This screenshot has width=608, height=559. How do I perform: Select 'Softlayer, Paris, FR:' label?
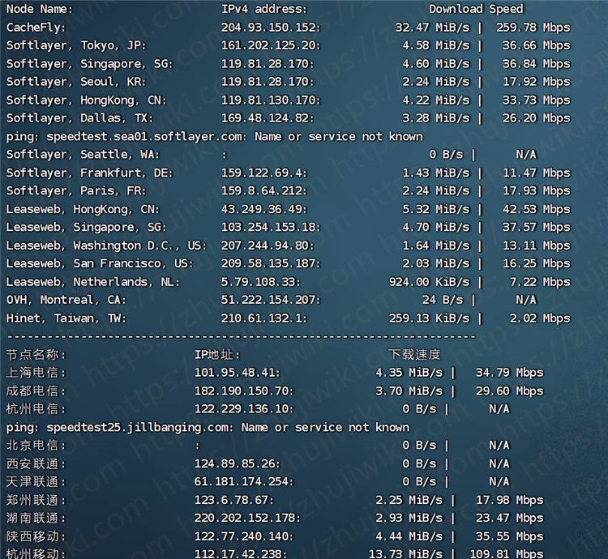click(x=76, y=191)
